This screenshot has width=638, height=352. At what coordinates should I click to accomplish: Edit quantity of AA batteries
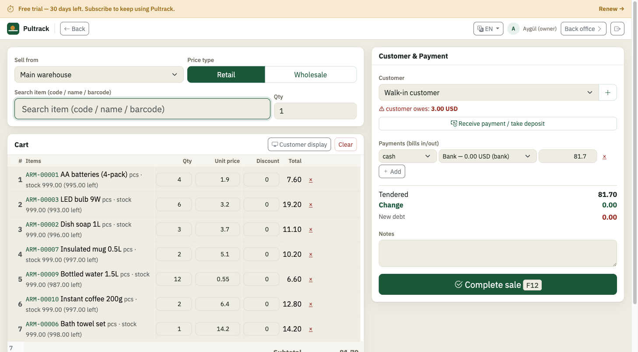click(x=174, y=179)
